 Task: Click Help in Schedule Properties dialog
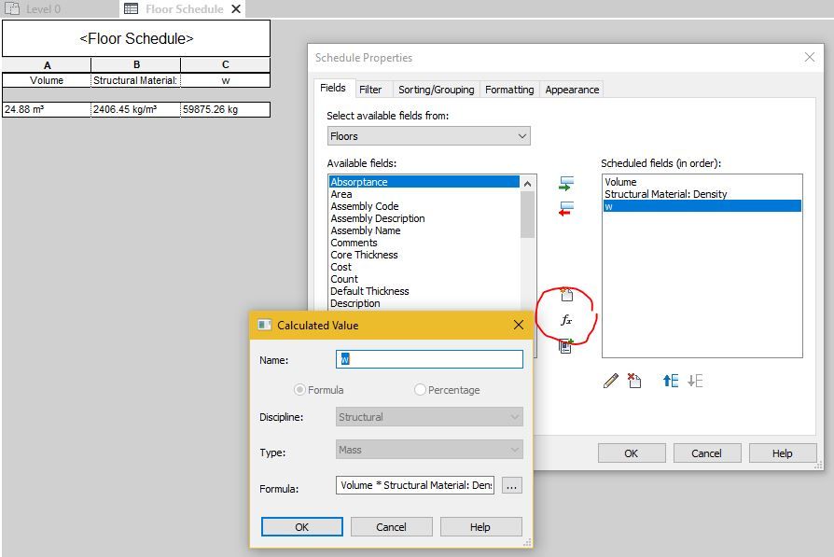(783, 453)
